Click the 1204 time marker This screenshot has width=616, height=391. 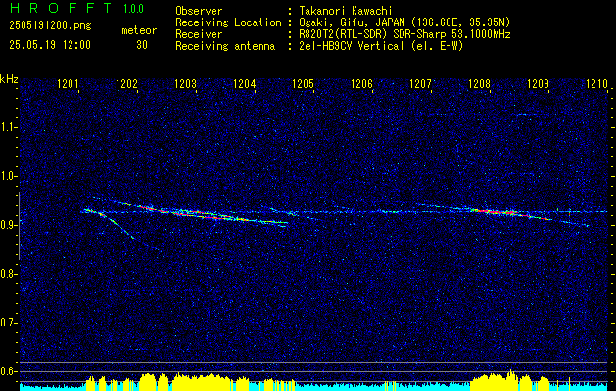coord(245,83)
